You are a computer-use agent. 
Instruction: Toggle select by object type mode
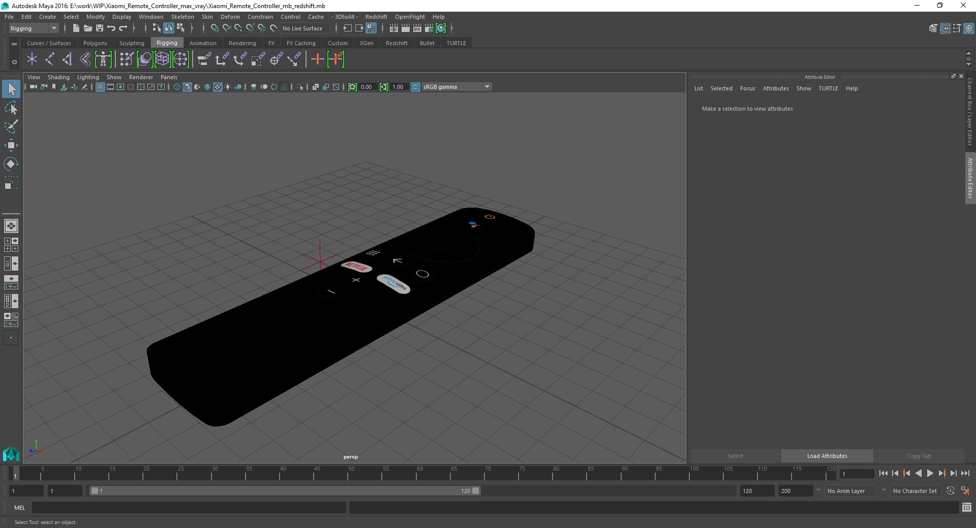coord(169,28)
